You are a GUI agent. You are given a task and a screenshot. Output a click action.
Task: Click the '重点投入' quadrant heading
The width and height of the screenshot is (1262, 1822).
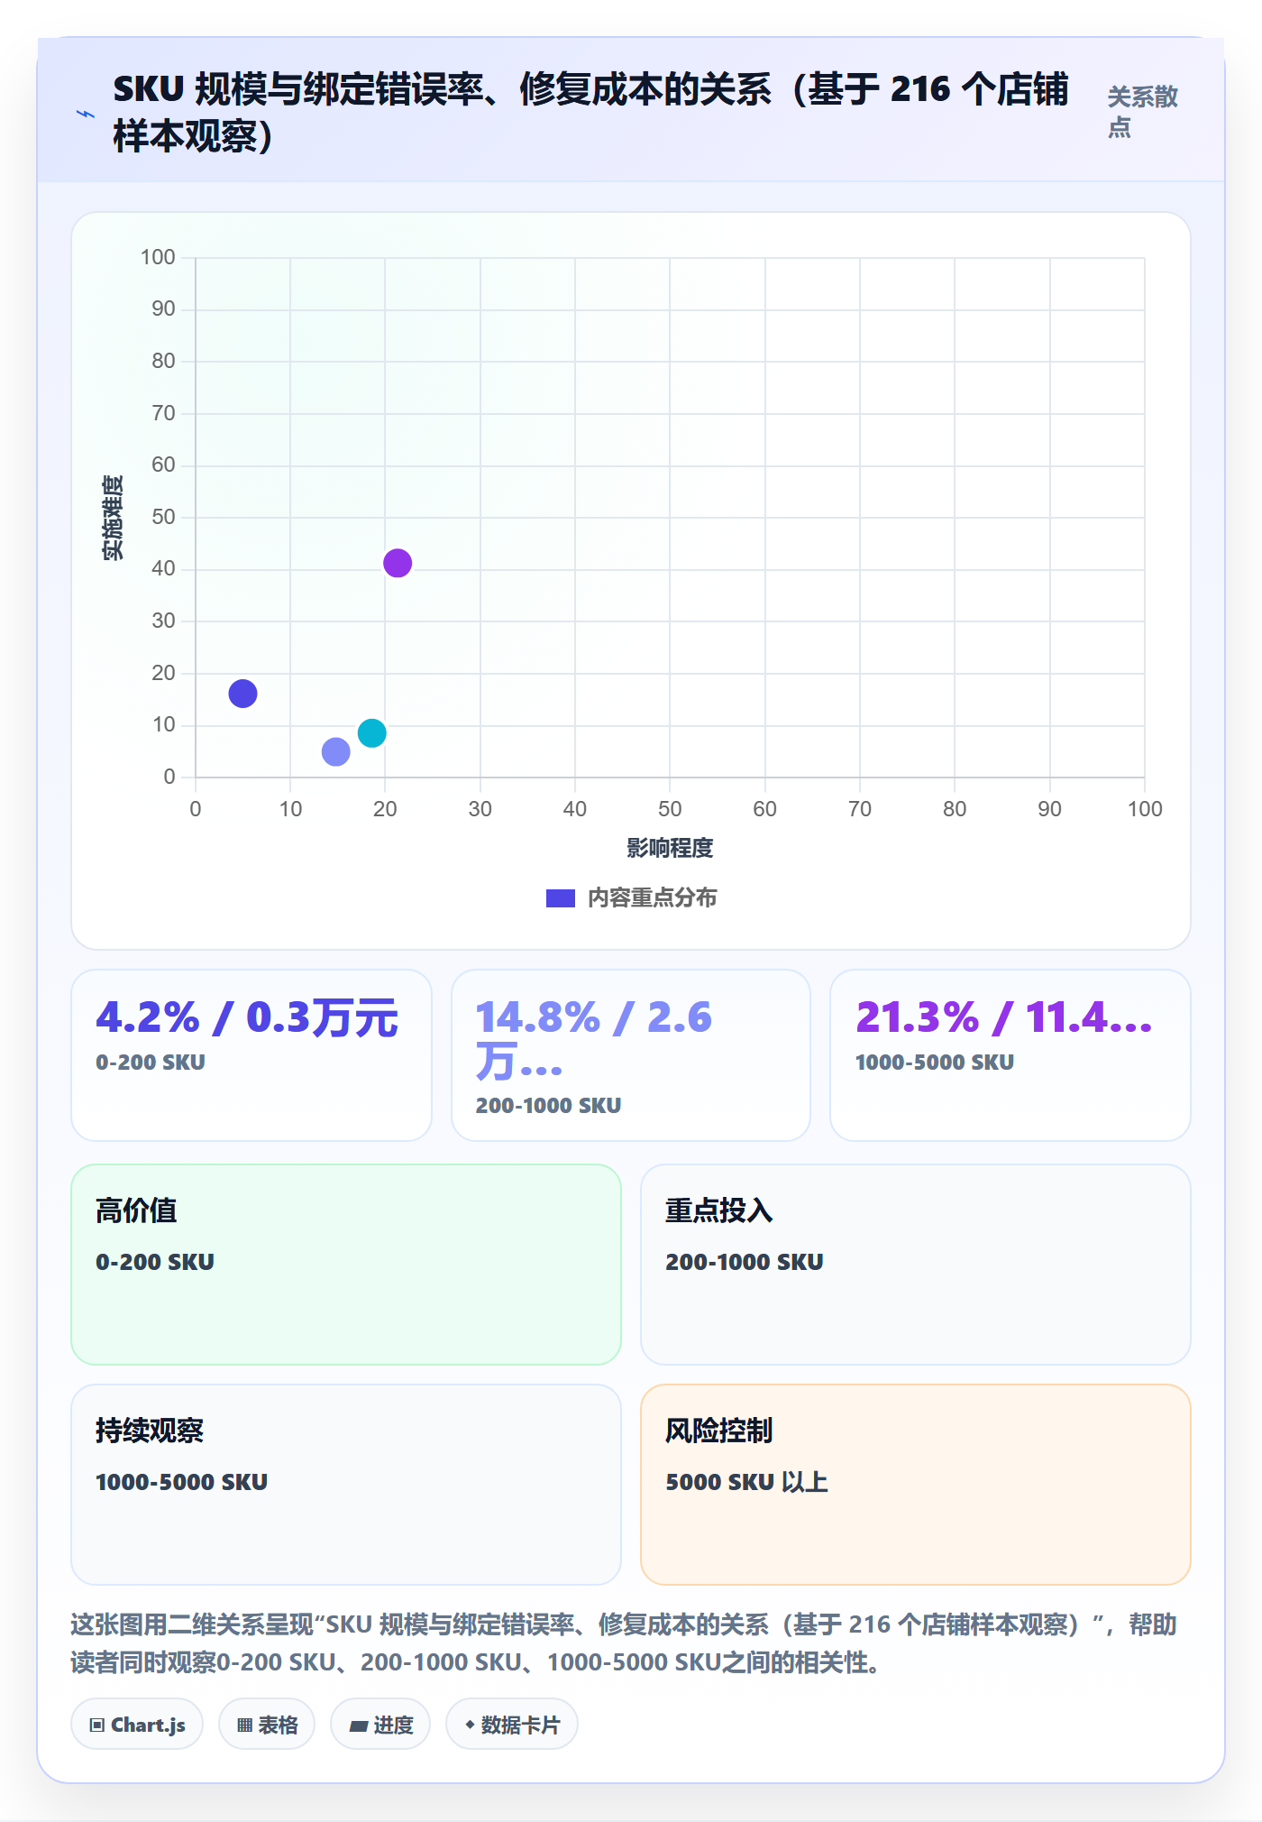tap(719, 1210)
